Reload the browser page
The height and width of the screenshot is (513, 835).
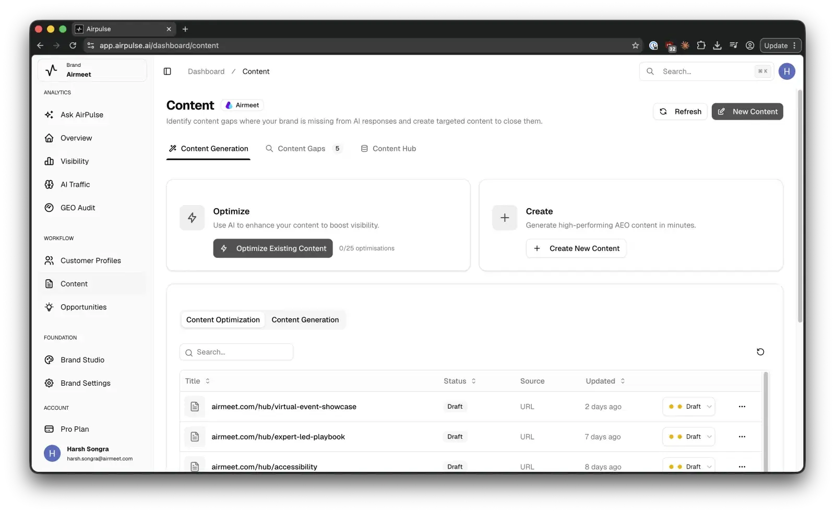[73, 45]
